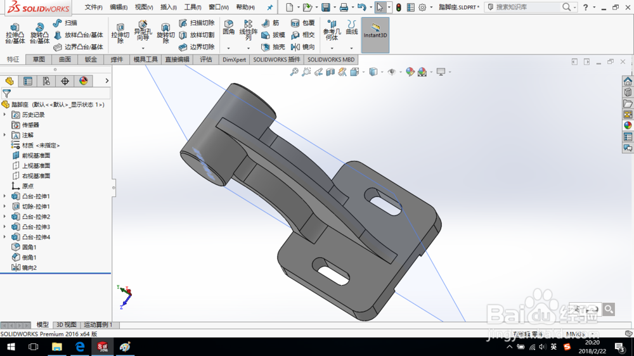Expand the 凸台-拉伸2 feature
634x356 pixels.
5,217
